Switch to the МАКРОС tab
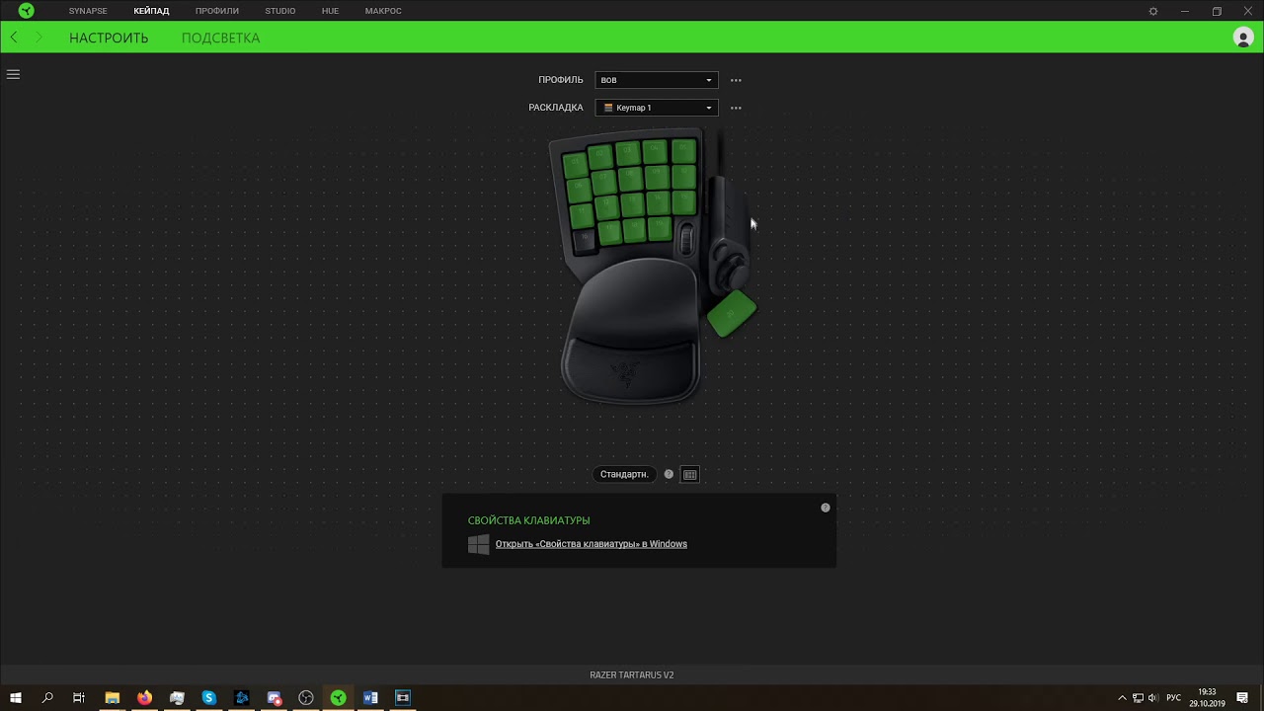 click(383, 11)
